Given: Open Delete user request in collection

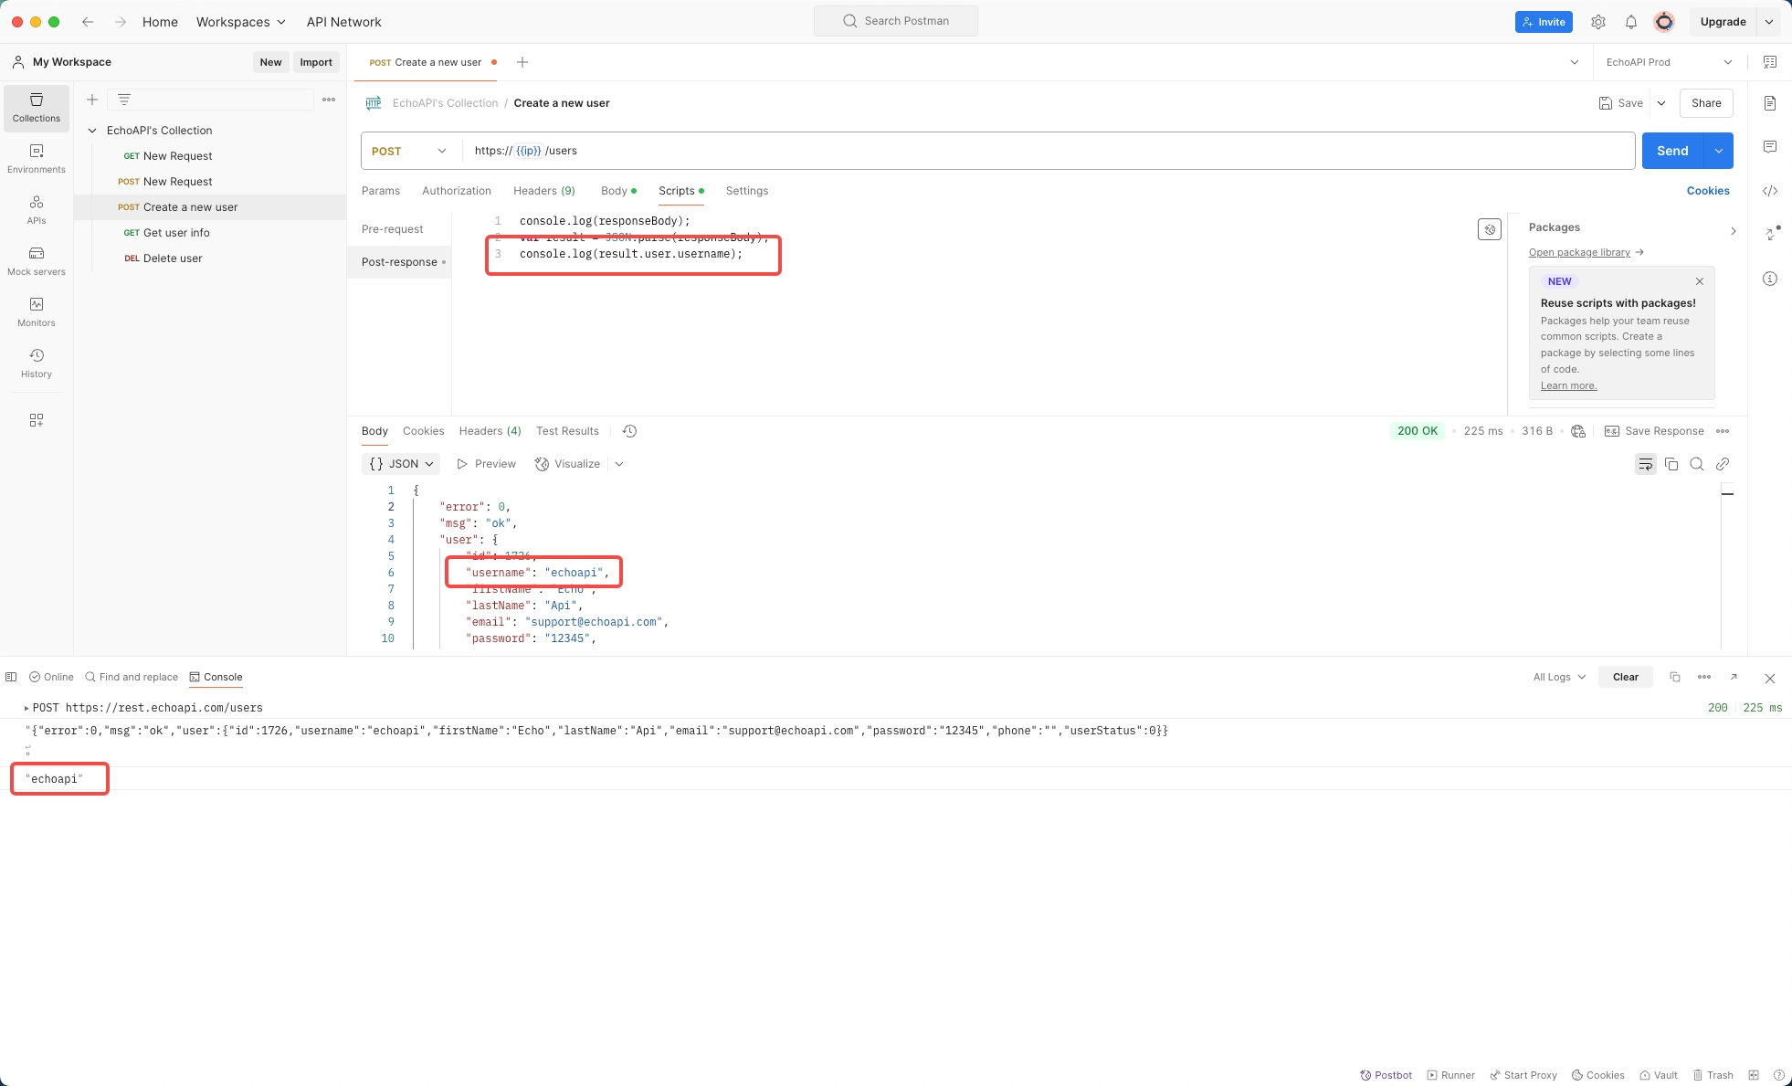Looking at the screenshot, I should pos(173,258).
